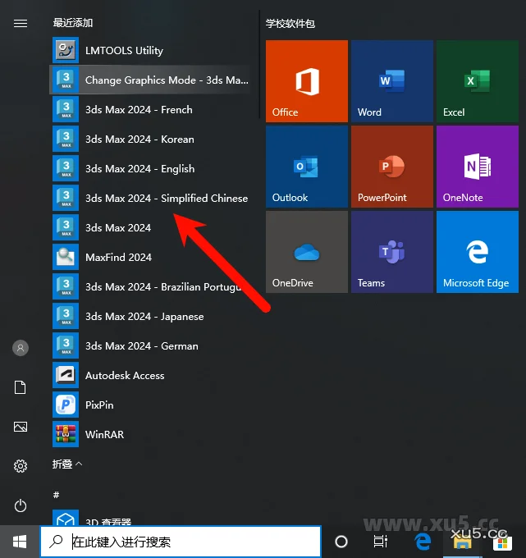Launch Outlook tile
526x558 pixels.
pos(307,167)
